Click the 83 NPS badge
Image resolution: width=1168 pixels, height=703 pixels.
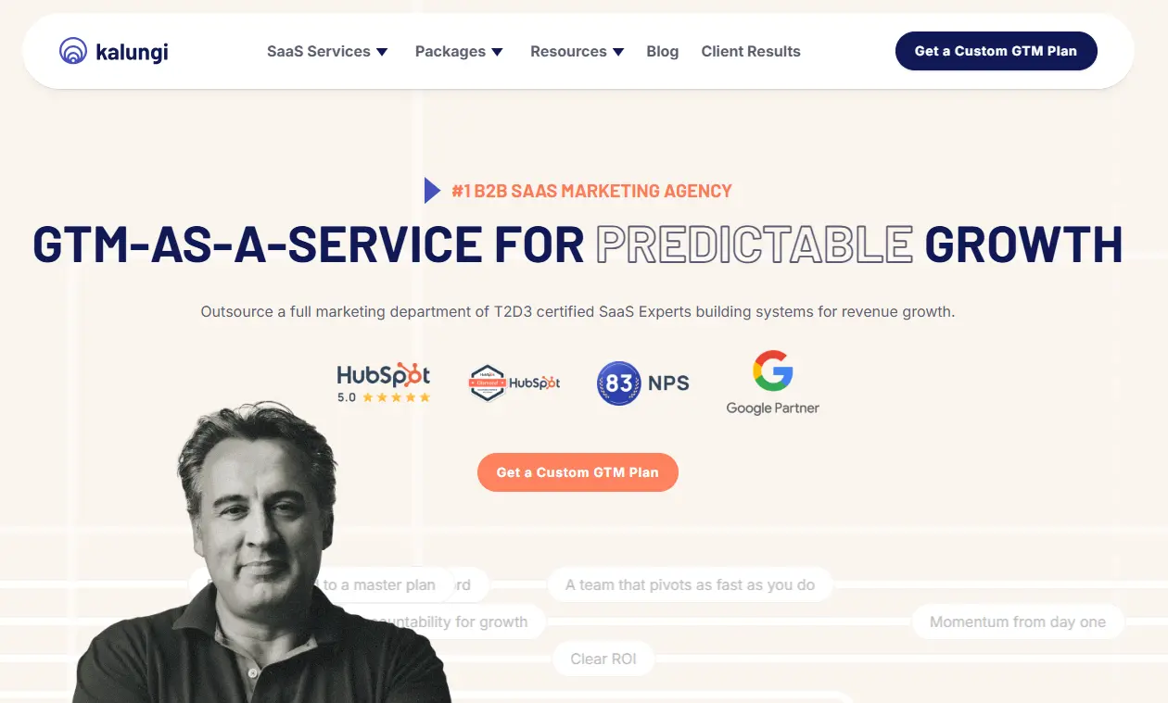643,383
